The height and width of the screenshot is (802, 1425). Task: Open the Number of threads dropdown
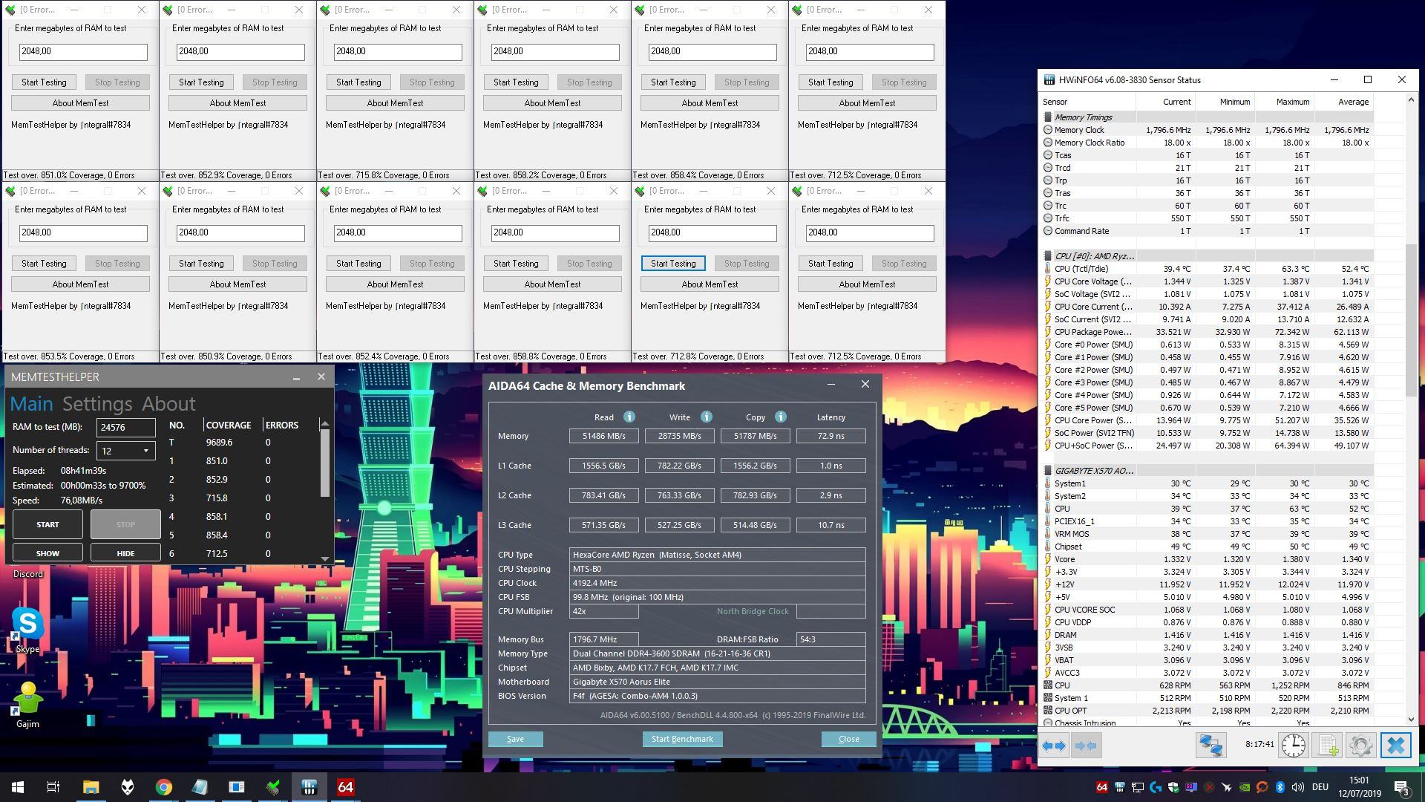pos(145,451)
